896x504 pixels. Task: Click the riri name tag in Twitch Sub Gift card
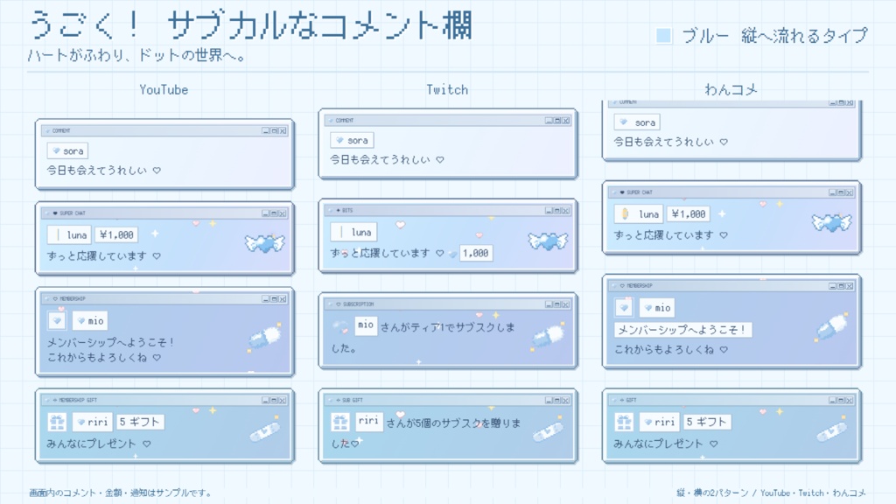tap(368, 421)
